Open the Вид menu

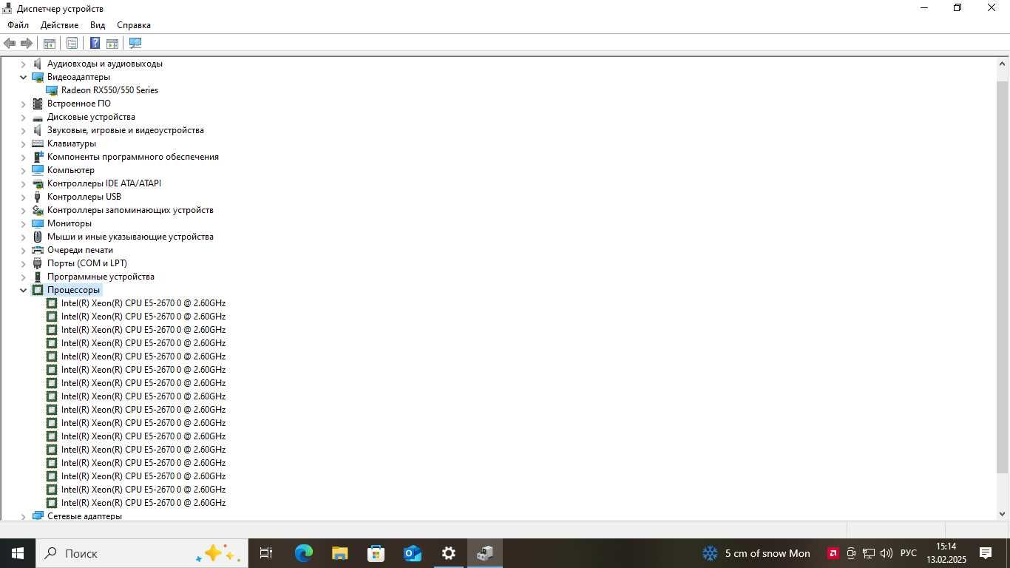[98, 25]
